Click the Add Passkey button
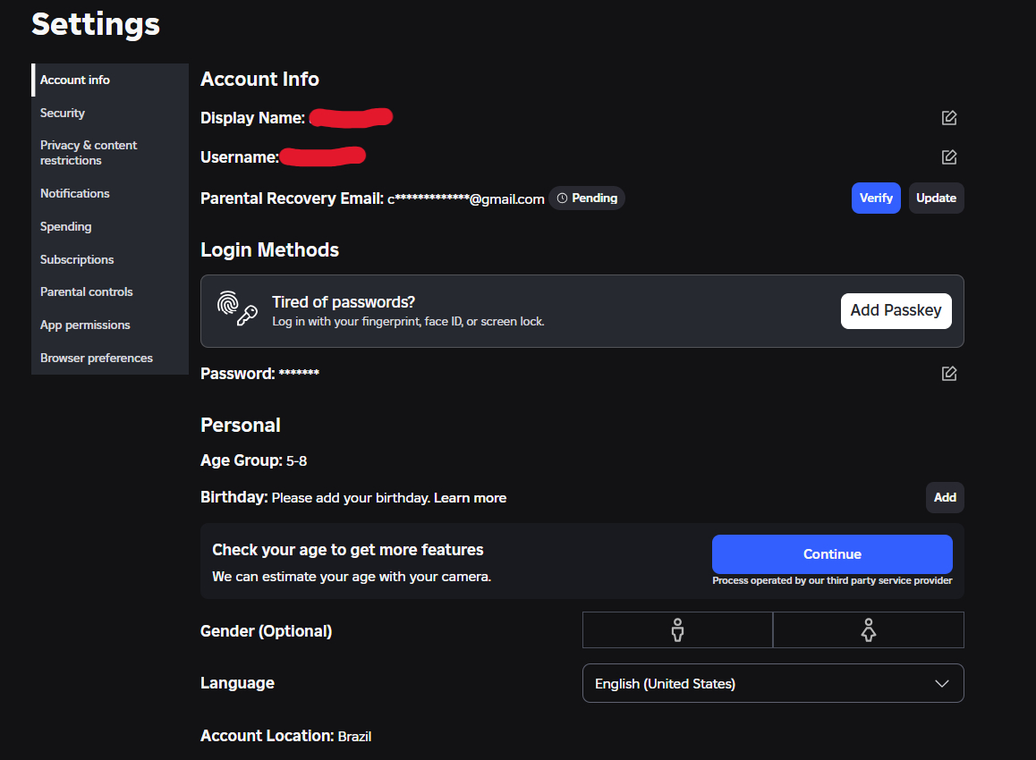Image resolution: width=1036 pixels, height=760 pixels. click(x=896, y=311)
